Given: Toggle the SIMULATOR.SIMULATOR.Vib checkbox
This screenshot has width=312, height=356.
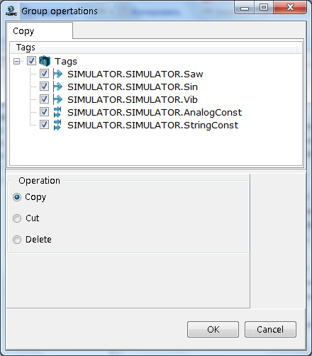Looking at the screenshot, I should pyautogui.click(x=44, y=99).
